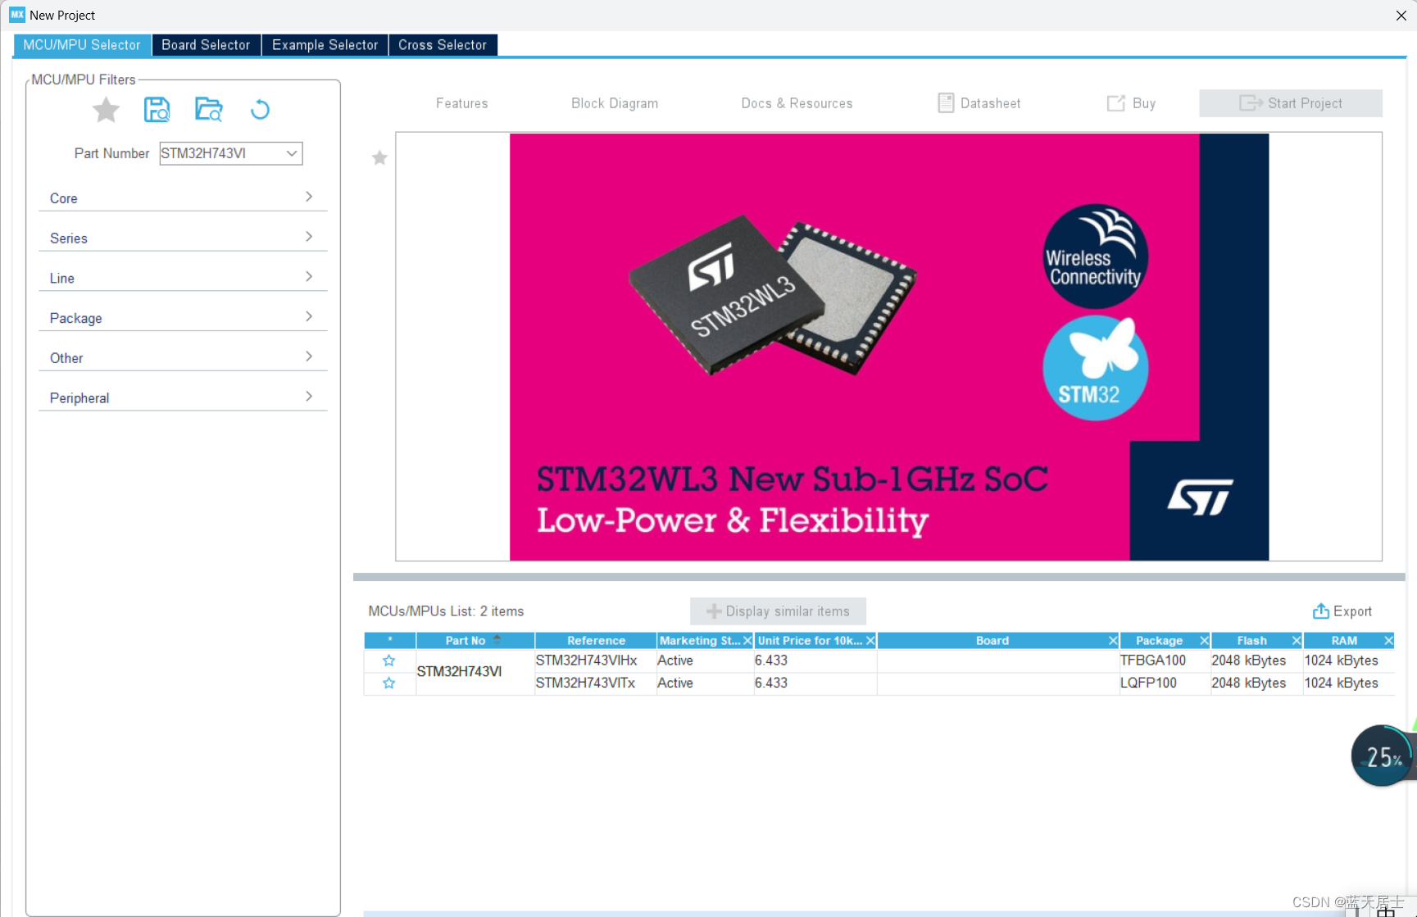Expand the Other filter section
Screen dimensions: 1417x917
pyautogui.click(x=183, y=358)
